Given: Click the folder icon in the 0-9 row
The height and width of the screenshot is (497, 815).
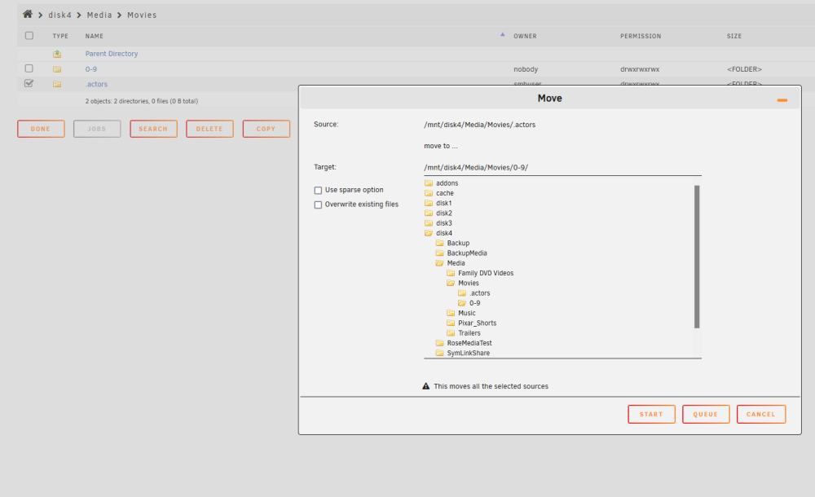Looking at the screenshot, I should (x=57, y=69).
